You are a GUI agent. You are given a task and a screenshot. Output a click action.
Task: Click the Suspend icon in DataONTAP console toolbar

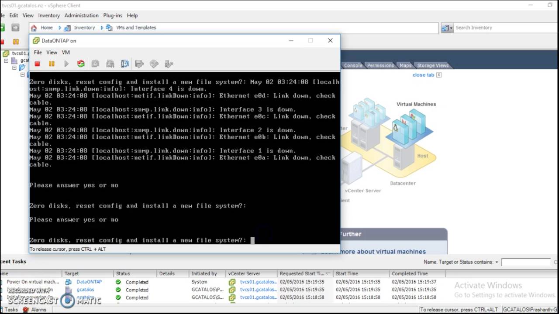(52, 64)
